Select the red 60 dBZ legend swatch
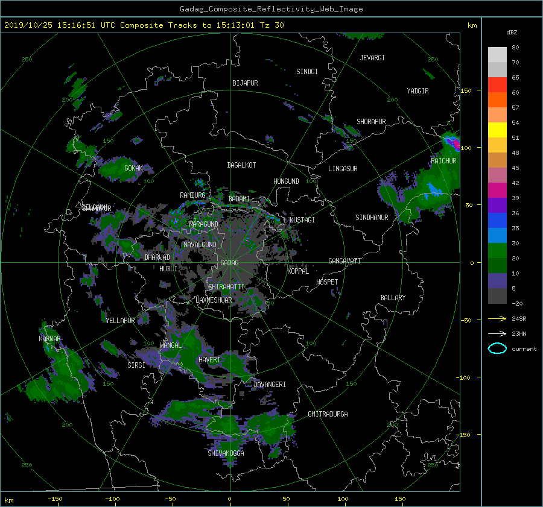This screenshot has height=507, width=543. point(497,84)
